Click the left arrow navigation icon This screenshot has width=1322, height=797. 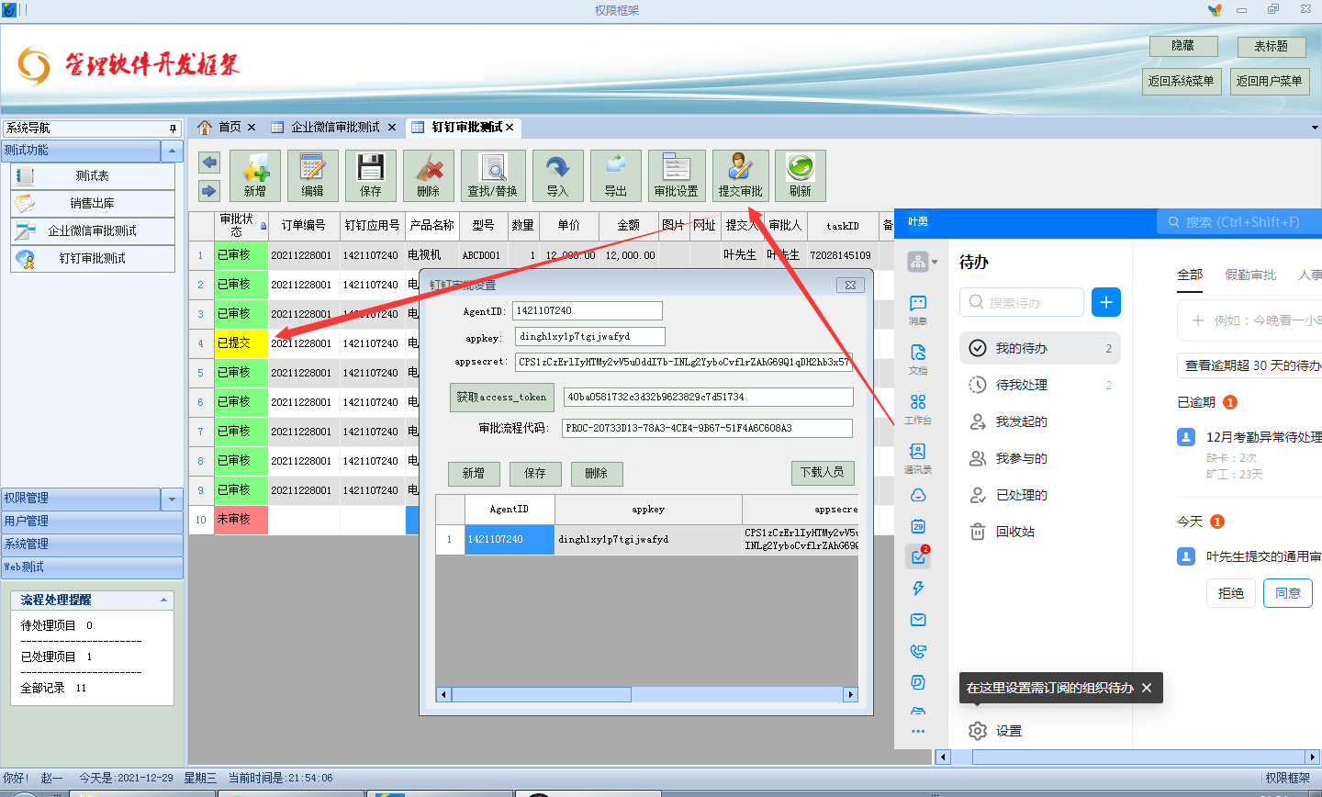[x=209, y=163]
